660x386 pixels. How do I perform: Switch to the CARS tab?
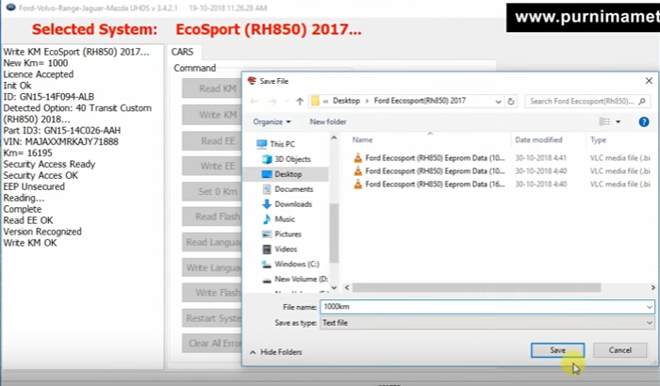182,52
